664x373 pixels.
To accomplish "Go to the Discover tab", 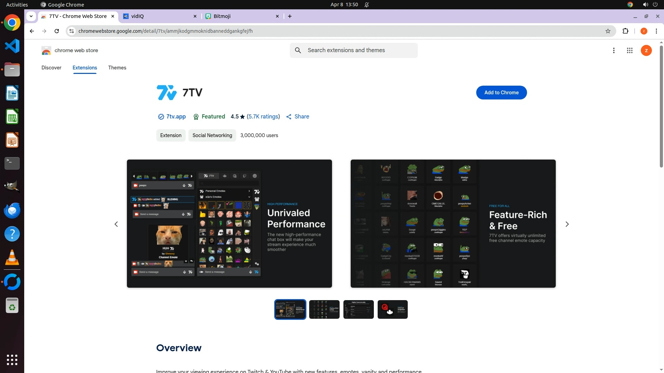I will [x=51, y=68].
